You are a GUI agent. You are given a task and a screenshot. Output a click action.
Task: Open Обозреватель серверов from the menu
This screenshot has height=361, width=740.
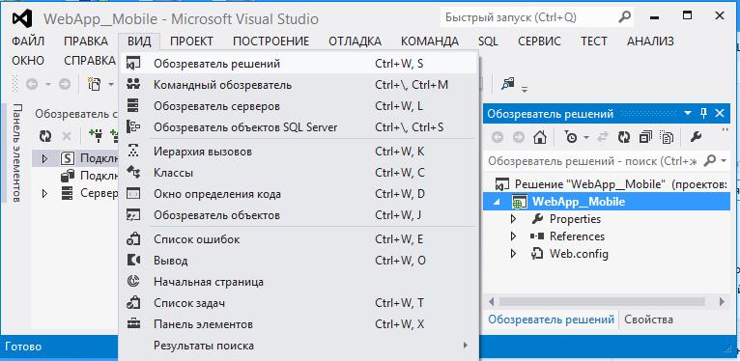click(299, 106)
